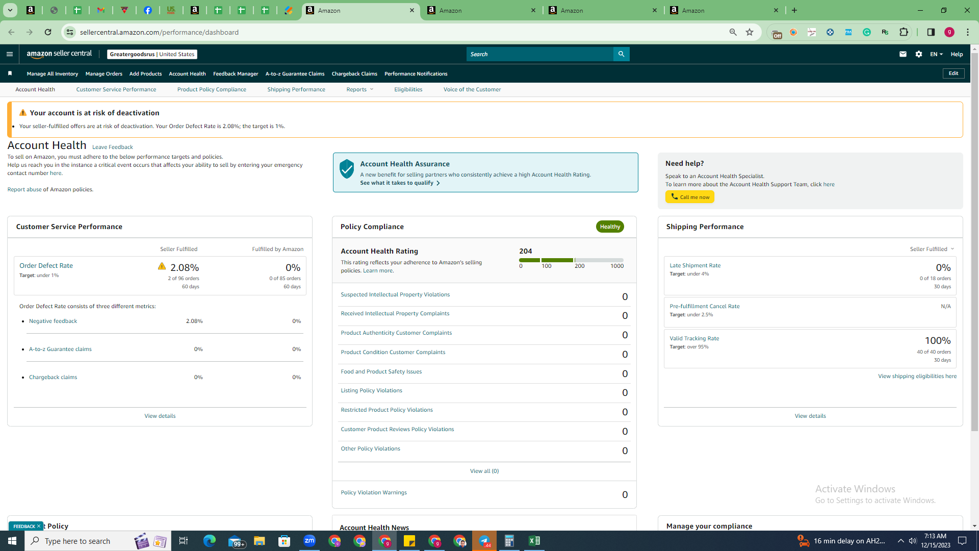The width and height of the screenshot is (979, 551).
Task: Click the zoom magnifier in address bar
Action: coord(733,32)
